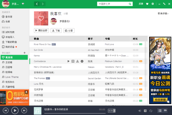This screenshot has height=115, width=172.
Task: Close the right-side game advertisement
Action: pyautogui.click(x=169, y=39)
